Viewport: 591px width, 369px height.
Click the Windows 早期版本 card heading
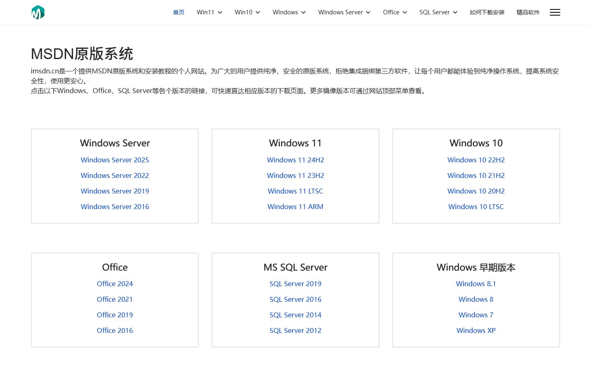click(x=476, y=267)
